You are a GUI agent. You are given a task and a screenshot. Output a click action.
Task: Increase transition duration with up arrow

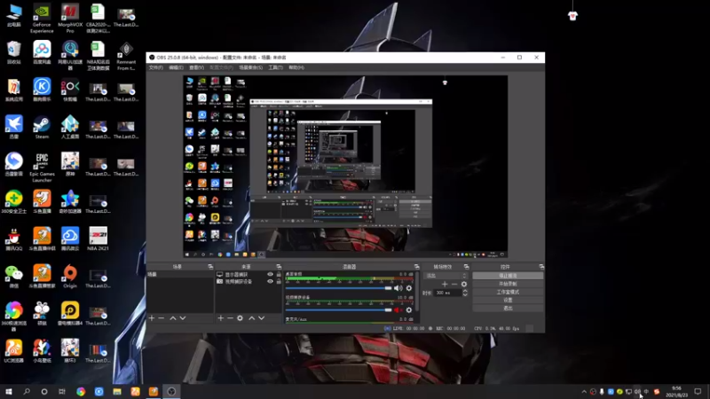465,291
